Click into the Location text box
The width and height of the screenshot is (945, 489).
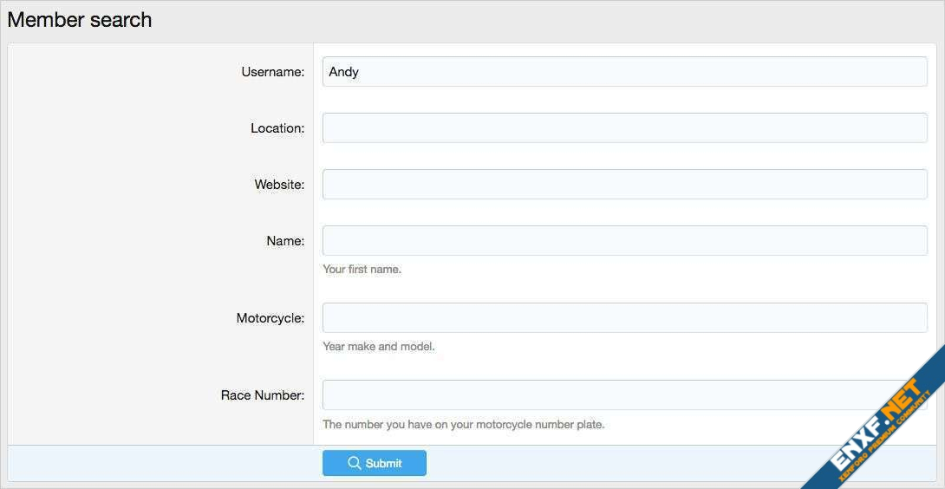(624, 128)
